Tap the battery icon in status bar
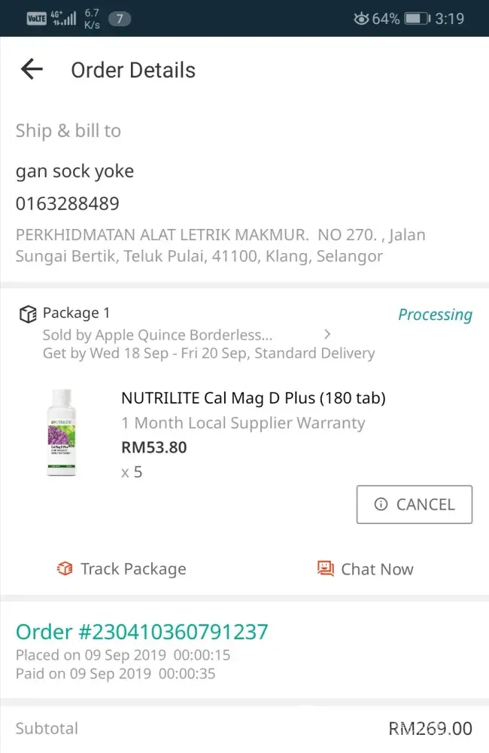The width and height of the screenshot is (489, 753). click(x=417, y=19)
